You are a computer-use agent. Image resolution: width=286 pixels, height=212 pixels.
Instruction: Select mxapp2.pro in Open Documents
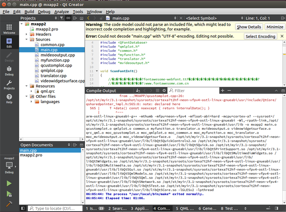coord(31,155)
